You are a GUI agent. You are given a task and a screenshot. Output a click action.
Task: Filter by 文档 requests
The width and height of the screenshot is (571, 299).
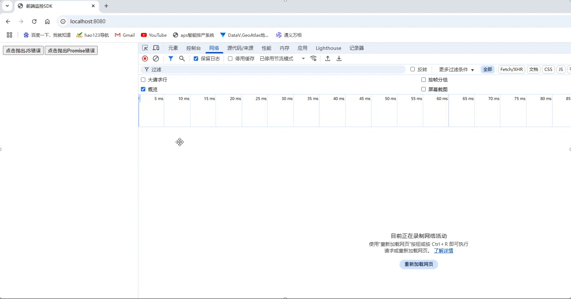click(533, 69)
